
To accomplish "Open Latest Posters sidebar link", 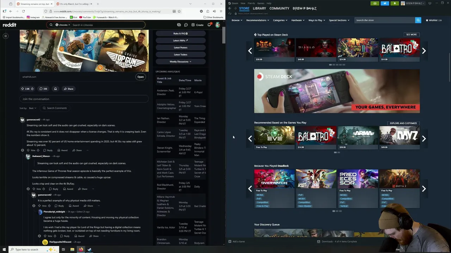I will pyautogui.click(x=180, y=47).
